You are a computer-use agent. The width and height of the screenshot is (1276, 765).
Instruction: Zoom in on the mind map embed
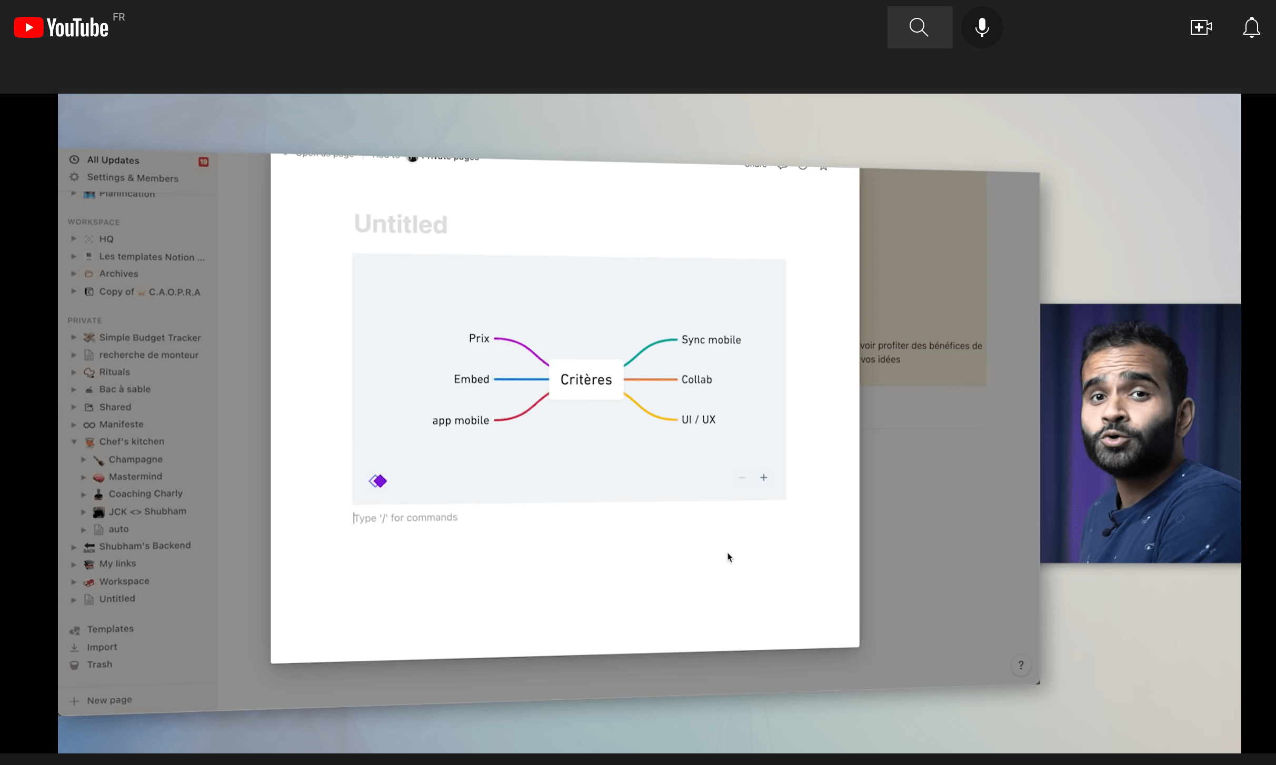(x=764, y=478)
